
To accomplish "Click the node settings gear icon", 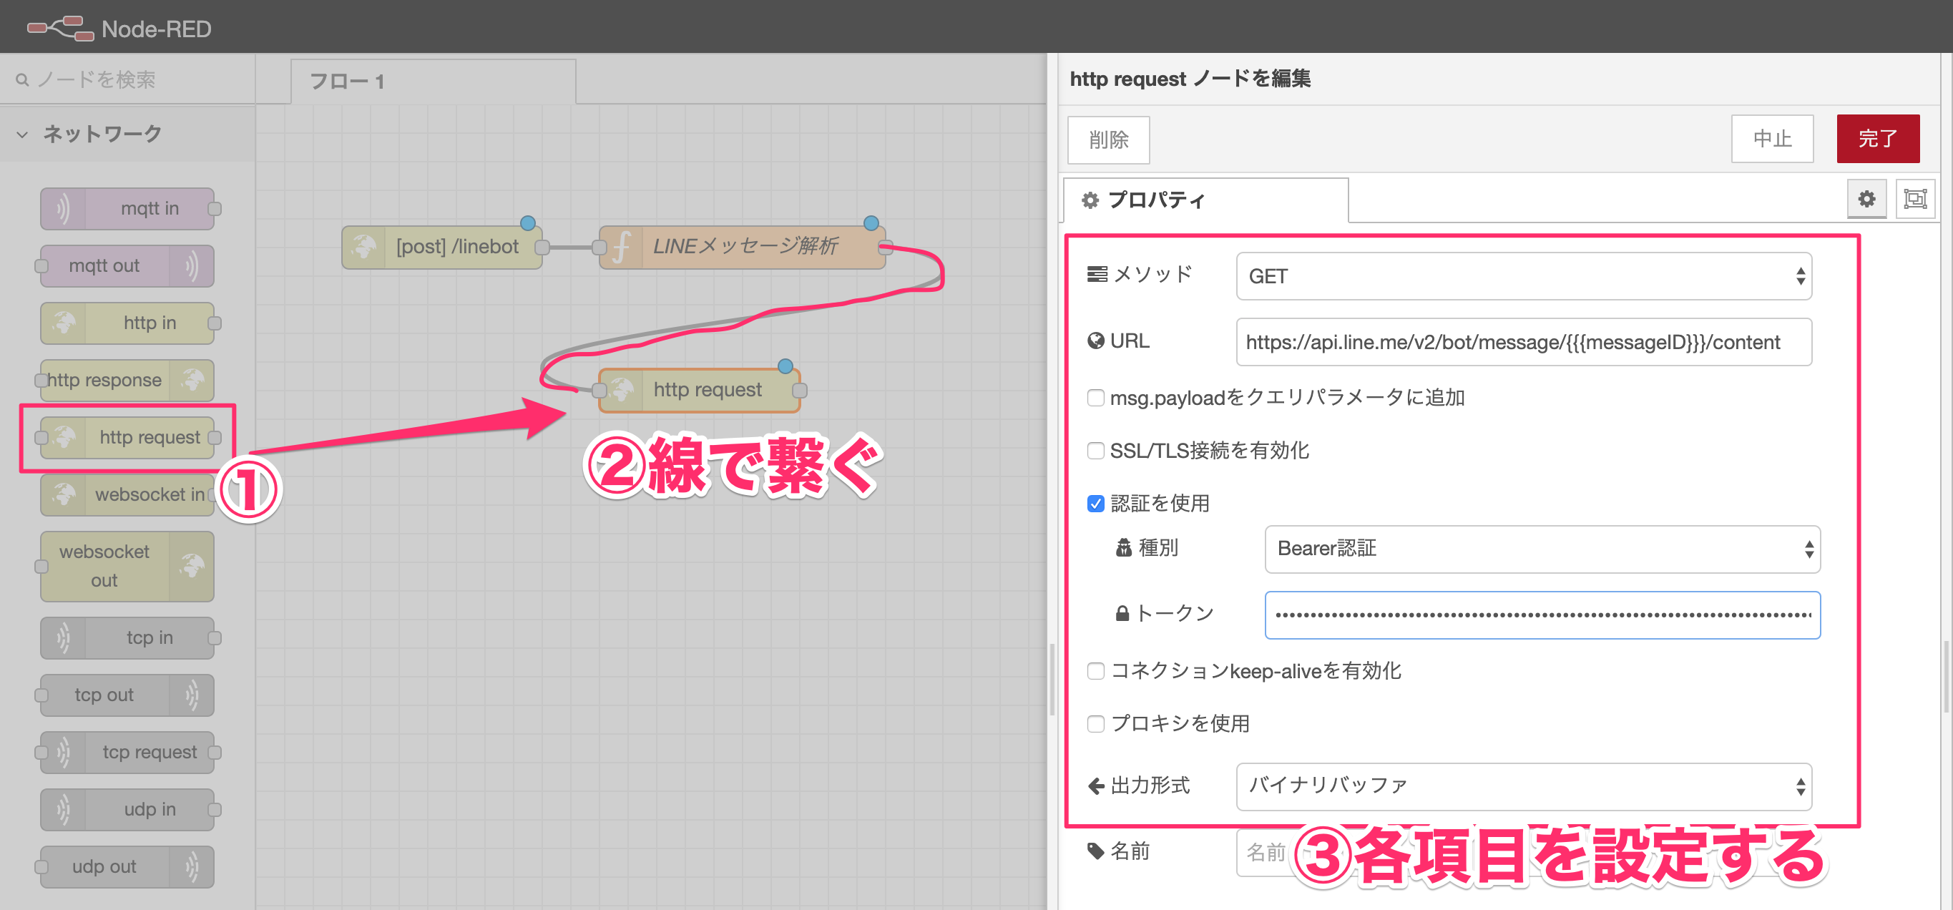I will [1866, 199].
